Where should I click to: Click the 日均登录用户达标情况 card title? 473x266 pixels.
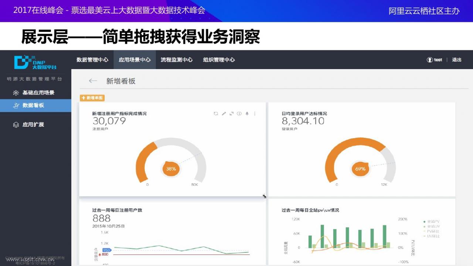[x=304, y=113]
